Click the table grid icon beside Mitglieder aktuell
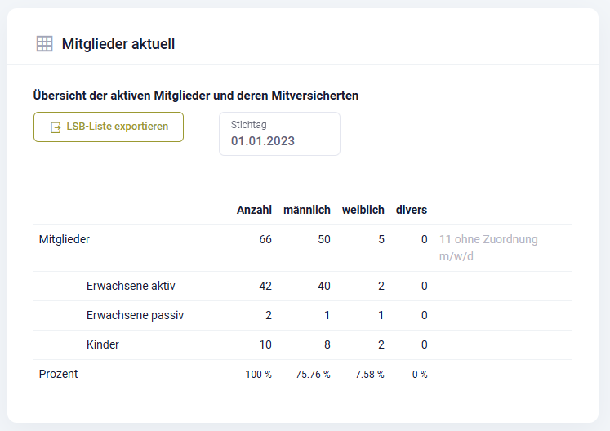The image size is (610, 431). [44, 44]
